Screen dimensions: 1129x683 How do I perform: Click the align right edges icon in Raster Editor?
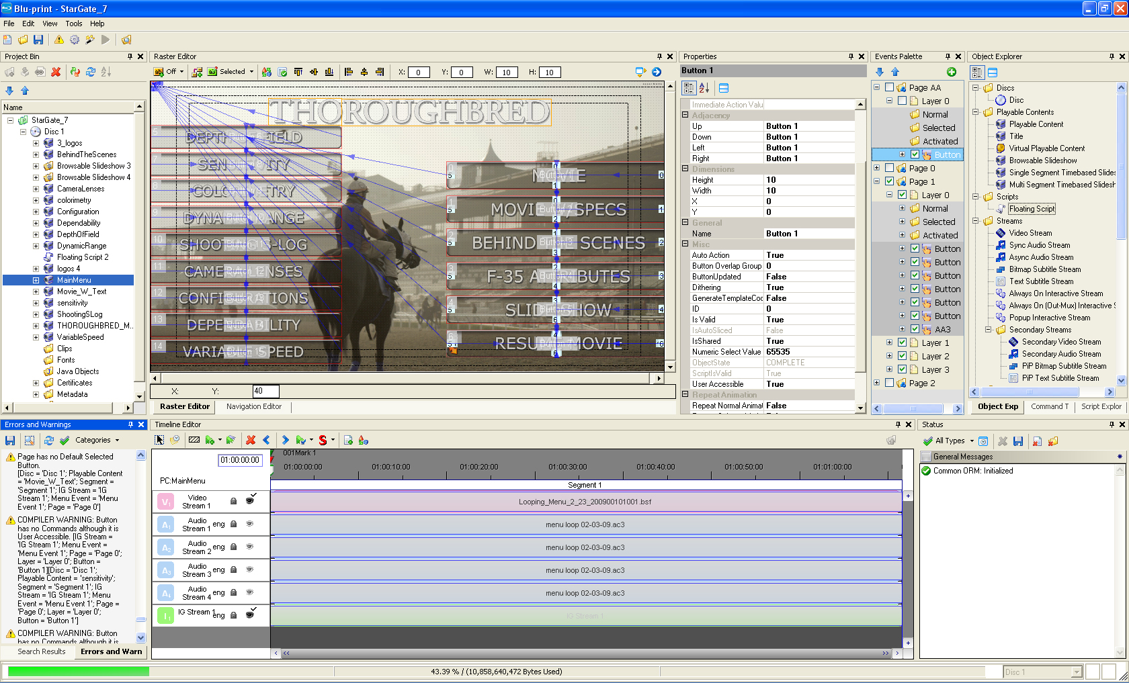(380, 72)
